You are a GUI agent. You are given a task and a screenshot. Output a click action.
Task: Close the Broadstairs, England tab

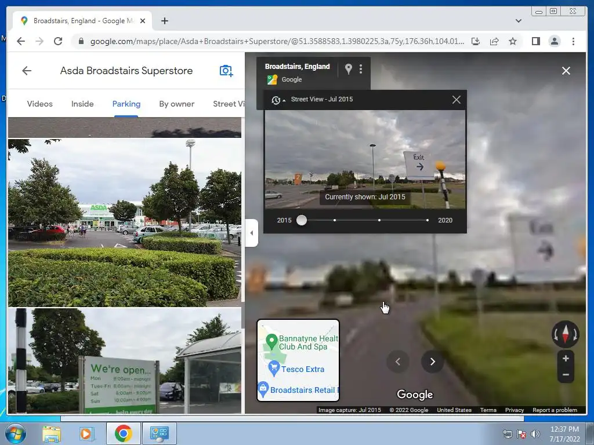(x=143, y=21)
